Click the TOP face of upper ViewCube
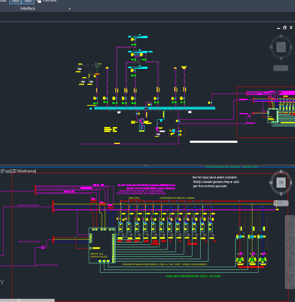The height and width of the screenshot is (302, 295). tap(281, 47)
